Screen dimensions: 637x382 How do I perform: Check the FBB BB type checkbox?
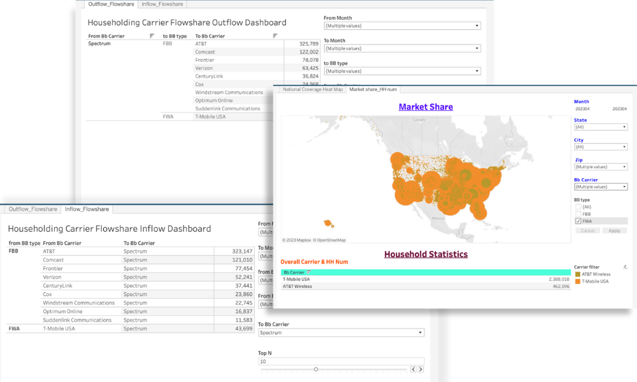click(x=578, y=214)
